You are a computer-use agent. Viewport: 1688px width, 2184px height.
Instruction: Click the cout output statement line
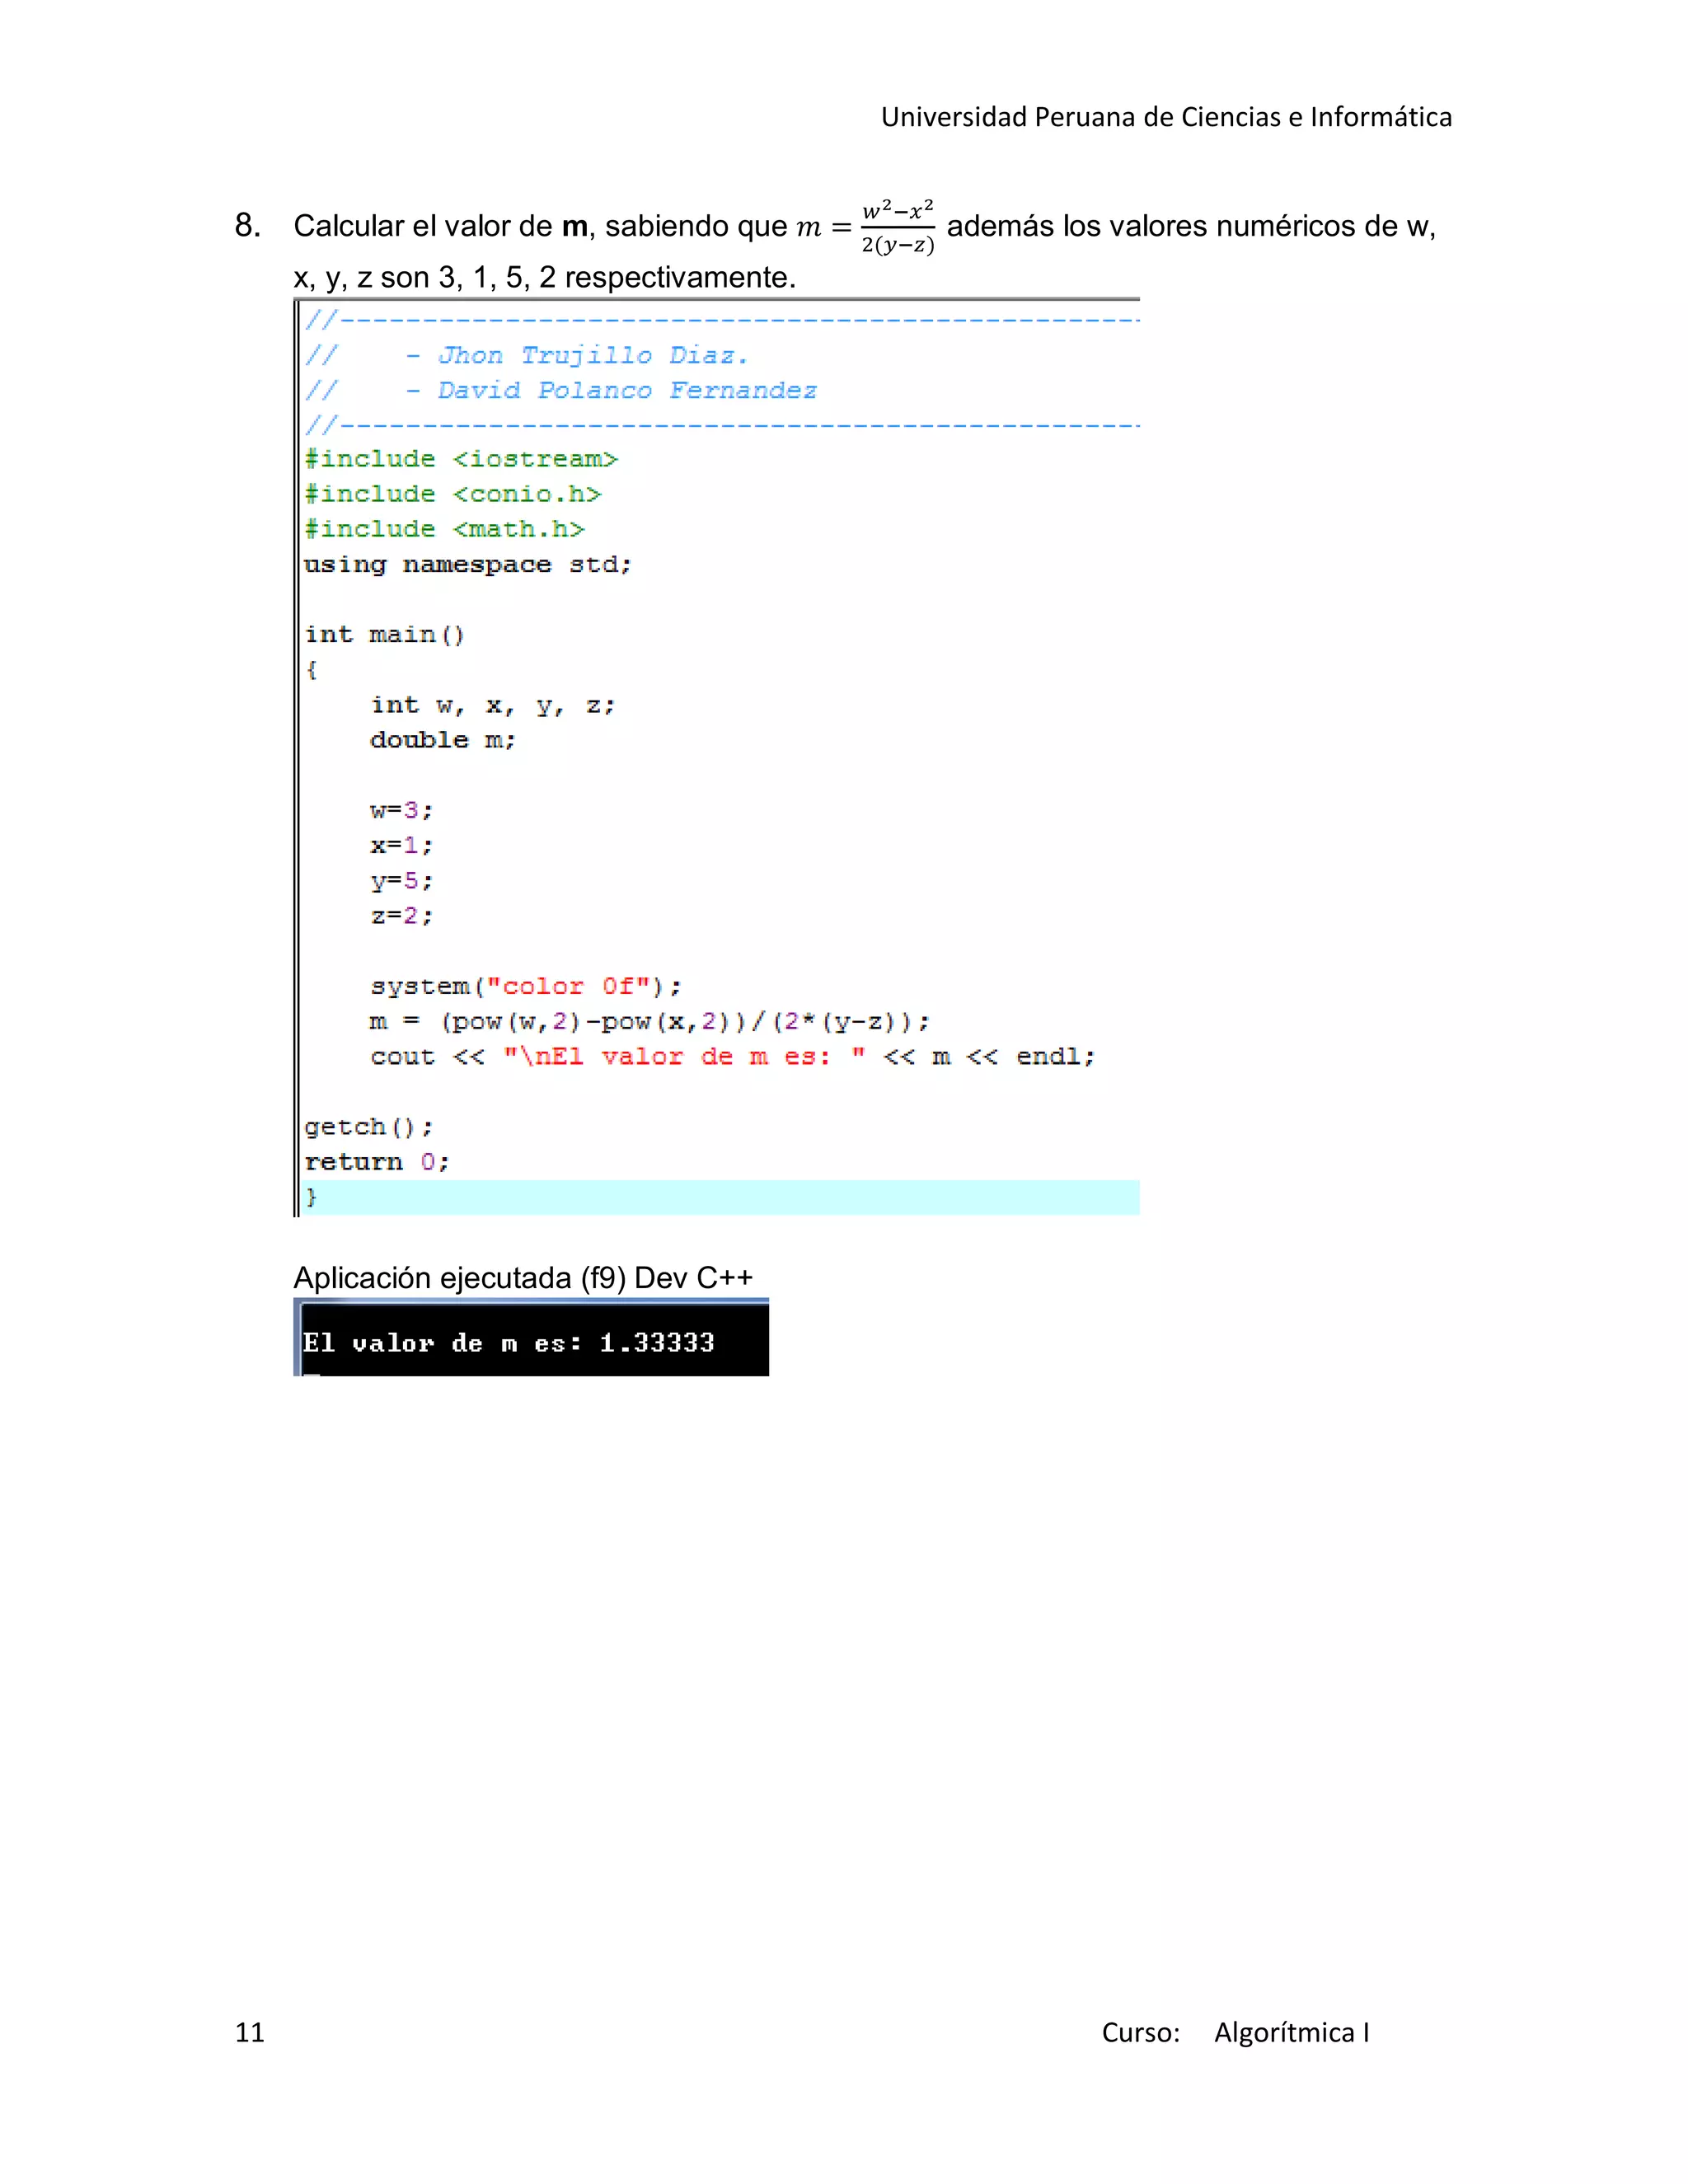tap(732, 1057)
